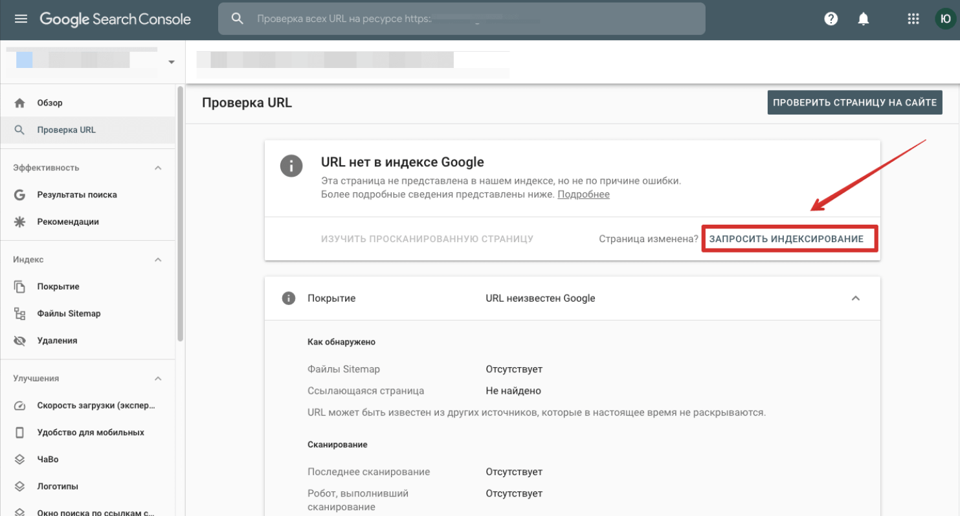Screen dimensions: 960x516
Task: Click the sitemap tree icon
Action: coord(19,314)
